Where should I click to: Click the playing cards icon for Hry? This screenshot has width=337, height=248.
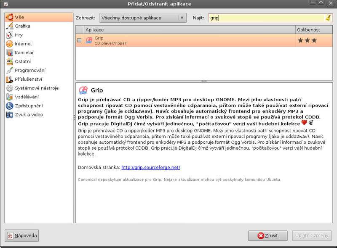(9, 35)
